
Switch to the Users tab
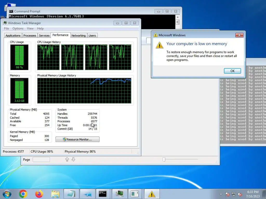[x=92, y=35]
